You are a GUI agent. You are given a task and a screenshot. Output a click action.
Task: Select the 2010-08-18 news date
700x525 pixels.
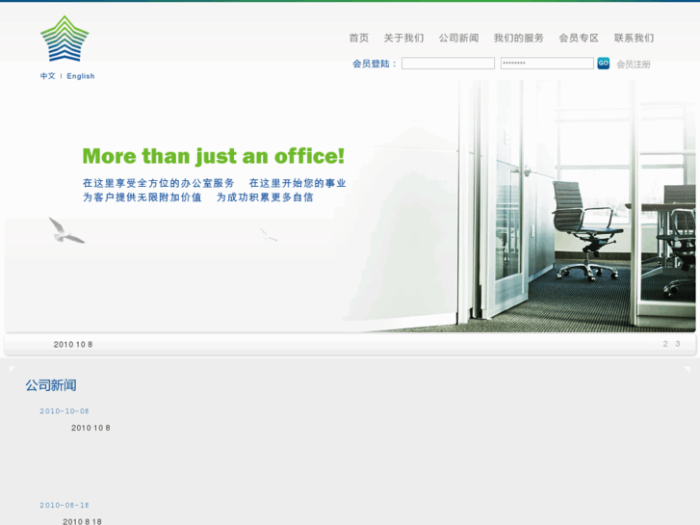[65, 505]
